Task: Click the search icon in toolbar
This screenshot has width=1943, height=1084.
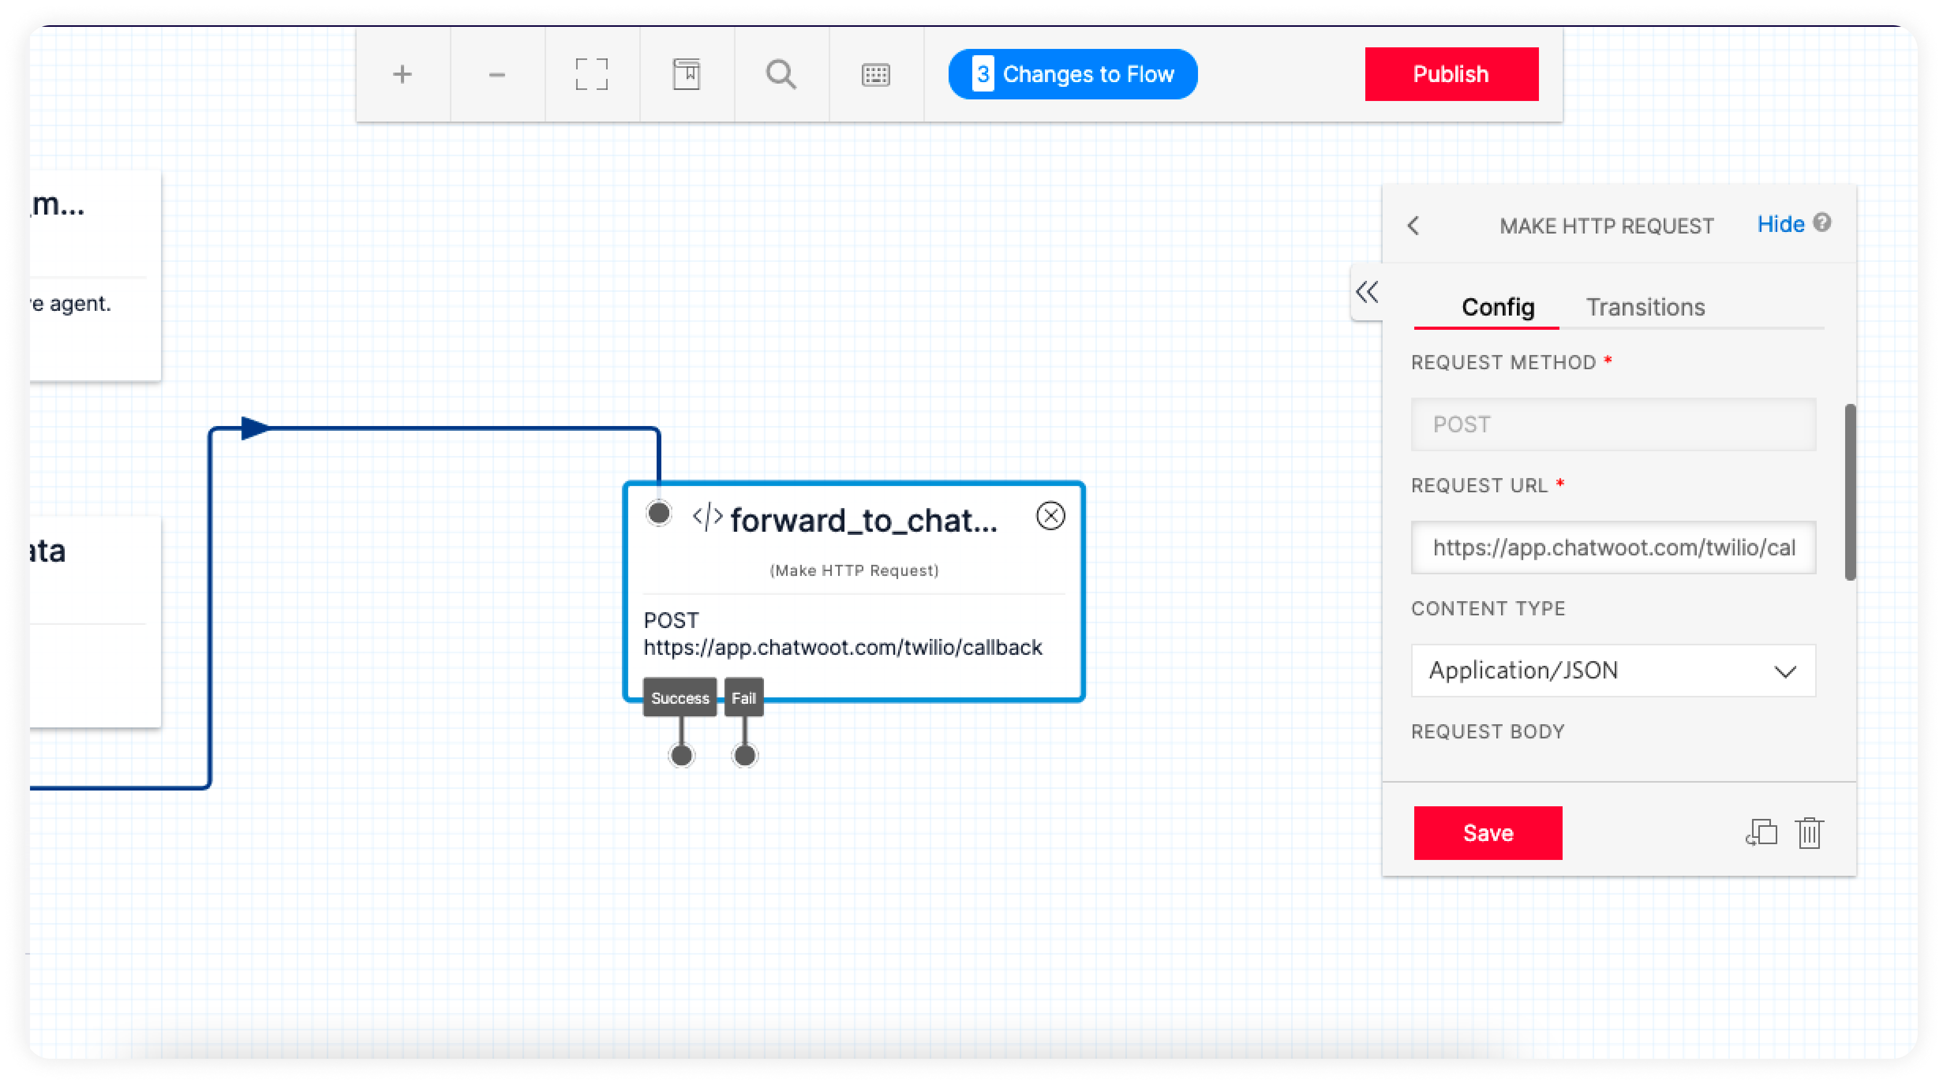Action: (x=781, y=73)
